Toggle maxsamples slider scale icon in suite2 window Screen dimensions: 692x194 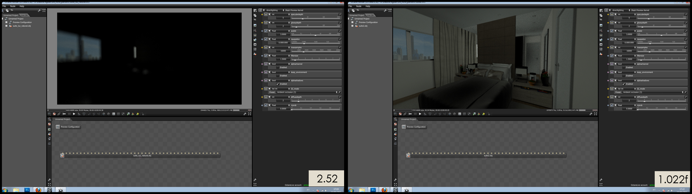tap(686, 47)
